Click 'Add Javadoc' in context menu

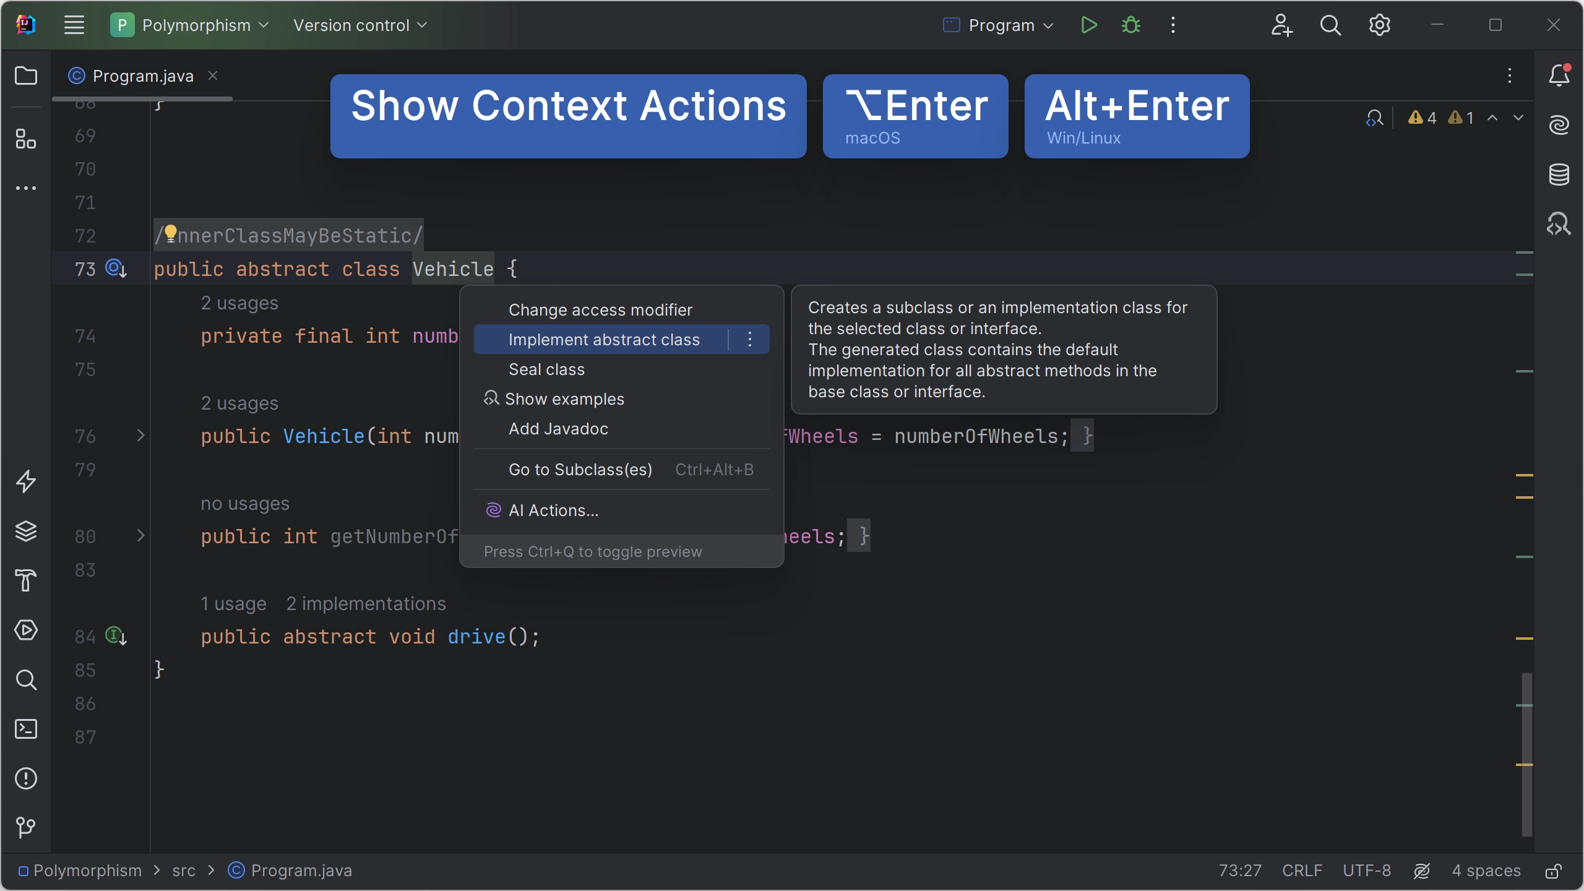[x=558, y=428]
